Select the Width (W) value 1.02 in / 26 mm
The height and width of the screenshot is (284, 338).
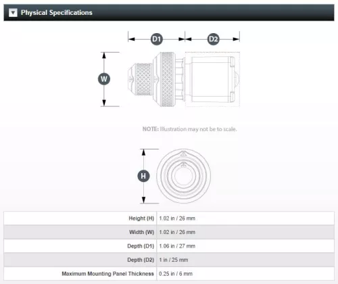[x=177, y=232]
